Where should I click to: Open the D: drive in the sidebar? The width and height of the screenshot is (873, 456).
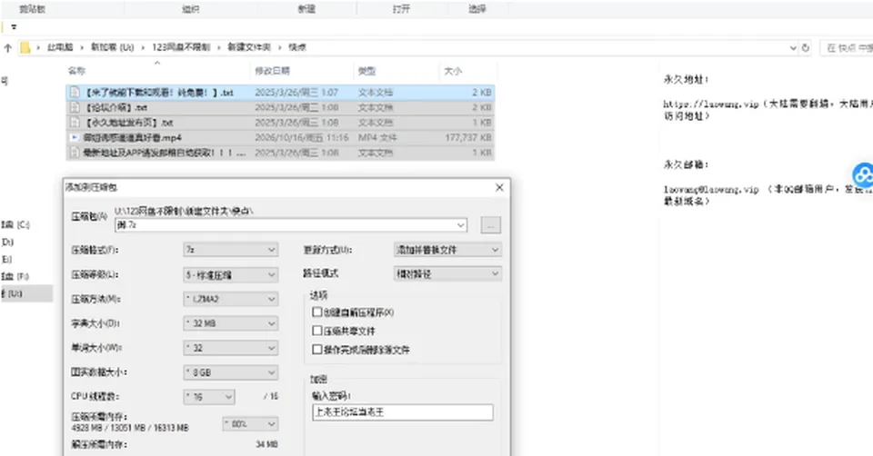8,242
